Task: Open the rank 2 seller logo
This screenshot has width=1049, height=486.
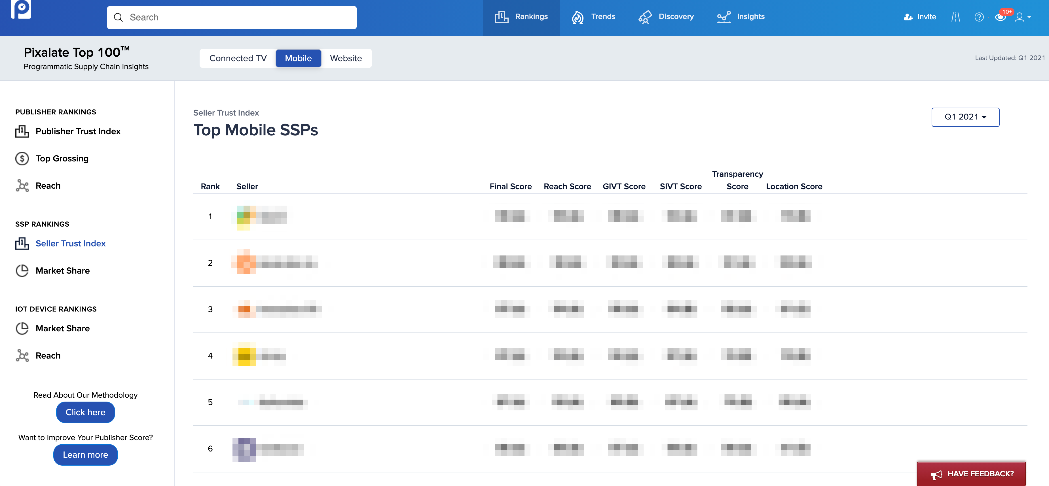Action: click(x=244, y=262)
